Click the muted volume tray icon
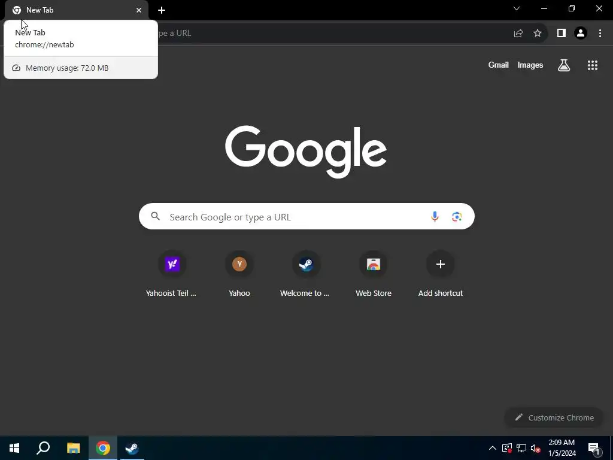This screenshot has width=613, height=460. click(536, 448)
